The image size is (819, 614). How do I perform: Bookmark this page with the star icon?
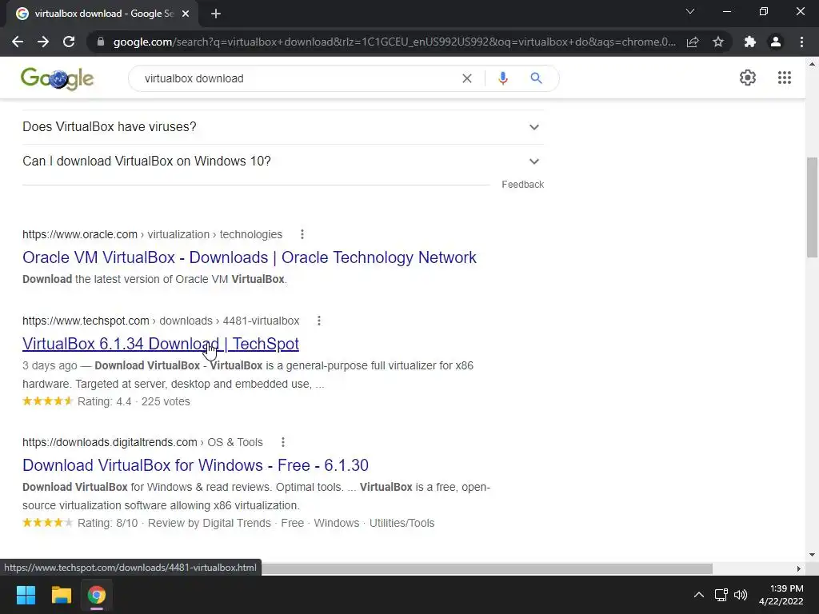tap(718, 42)
